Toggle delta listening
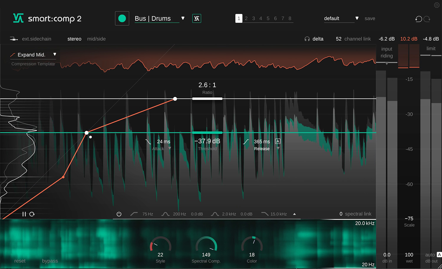 point(318,39)
